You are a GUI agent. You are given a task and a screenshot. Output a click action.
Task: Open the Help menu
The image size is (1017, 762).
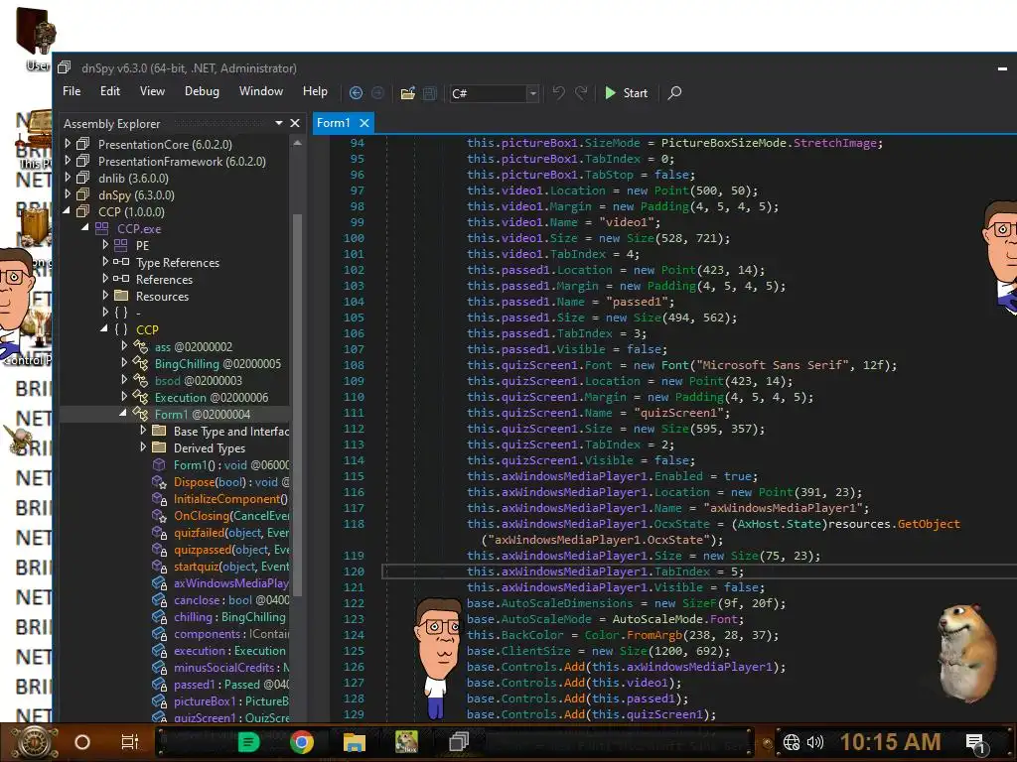pyautogui.click(x=315, y=91)
